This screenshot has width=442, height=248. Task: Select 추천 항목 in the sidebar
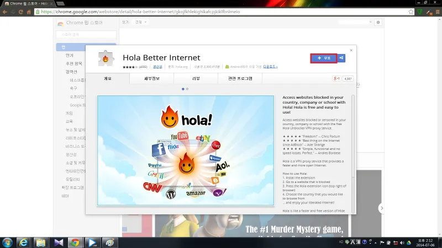(x=74, y=63)
